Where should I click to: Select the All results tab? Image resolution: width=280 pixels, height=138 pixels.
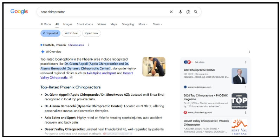pyautogui.click(x=57, y=24)
